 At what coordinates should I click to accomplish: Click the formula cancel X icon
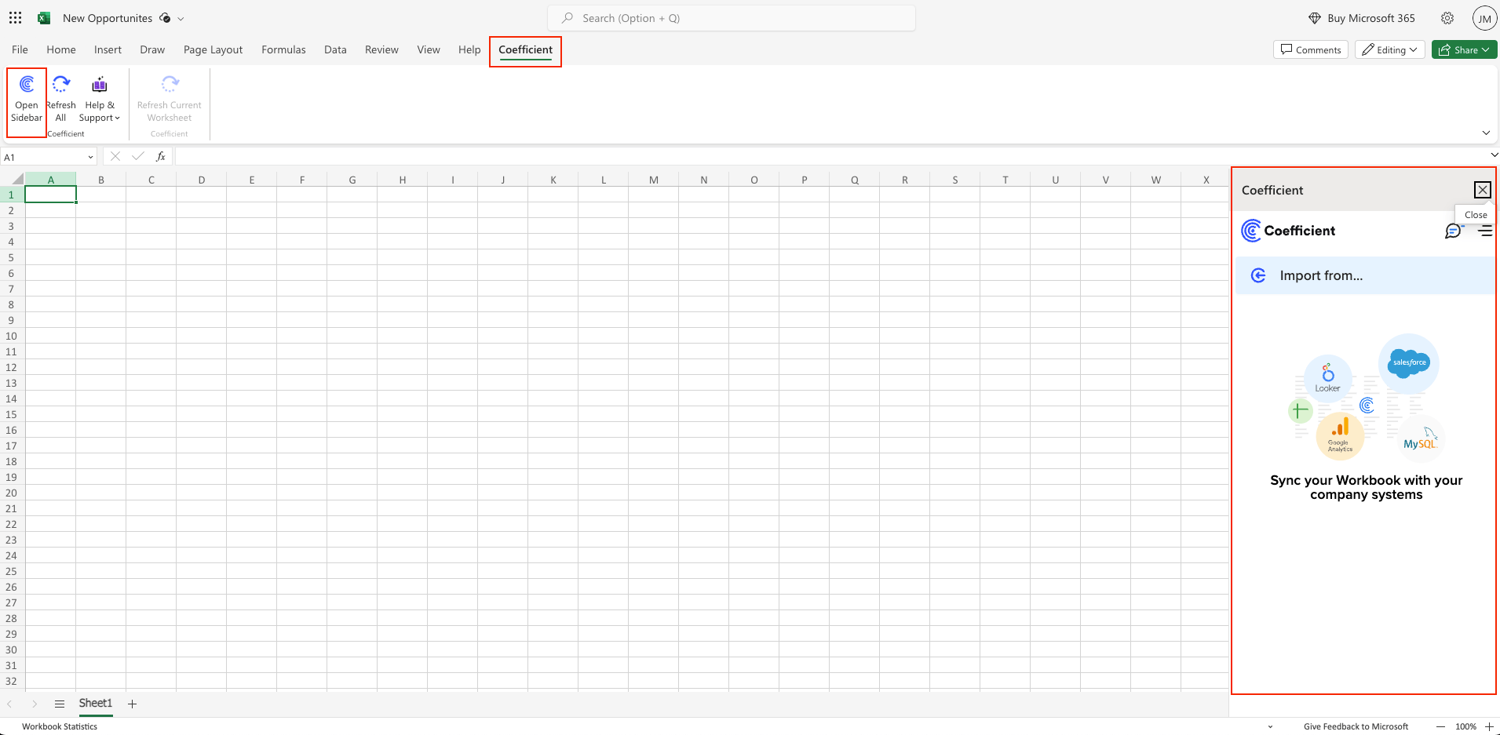tap(115, 156)
